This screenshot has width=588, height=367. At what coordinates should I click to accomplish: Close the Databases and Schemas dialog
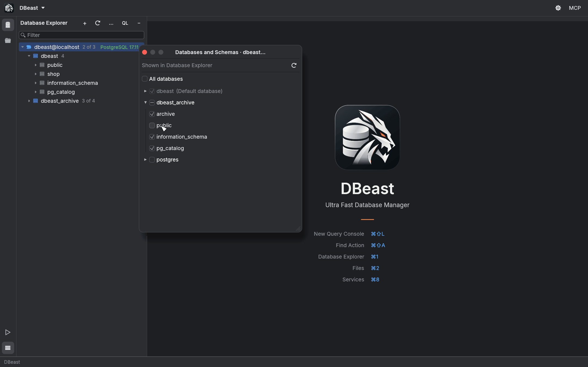tap(145, 52)
